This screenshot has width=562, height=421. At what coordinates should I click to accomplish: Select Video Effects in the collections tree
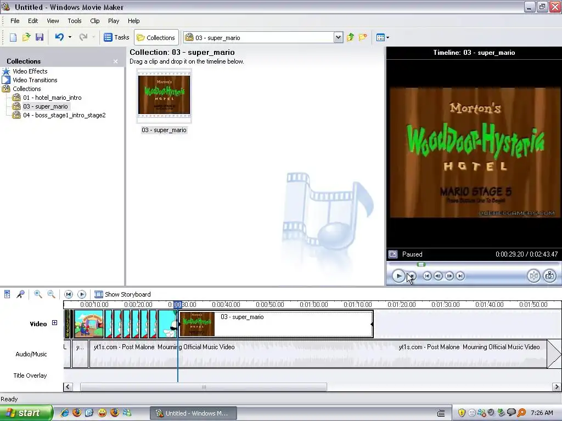30,71
